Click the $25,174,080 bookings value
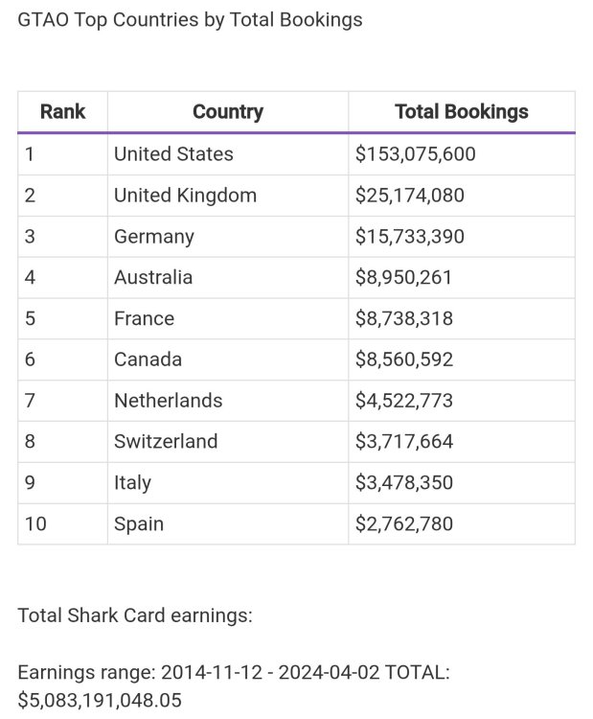 [x=409, y=196]
